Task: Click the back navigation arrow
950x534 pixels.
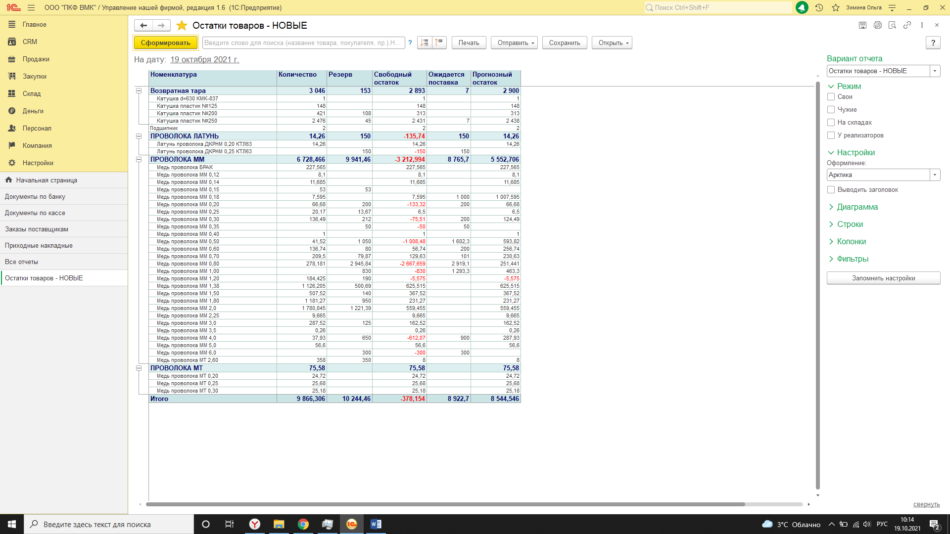Action: (x=143, y=25)
